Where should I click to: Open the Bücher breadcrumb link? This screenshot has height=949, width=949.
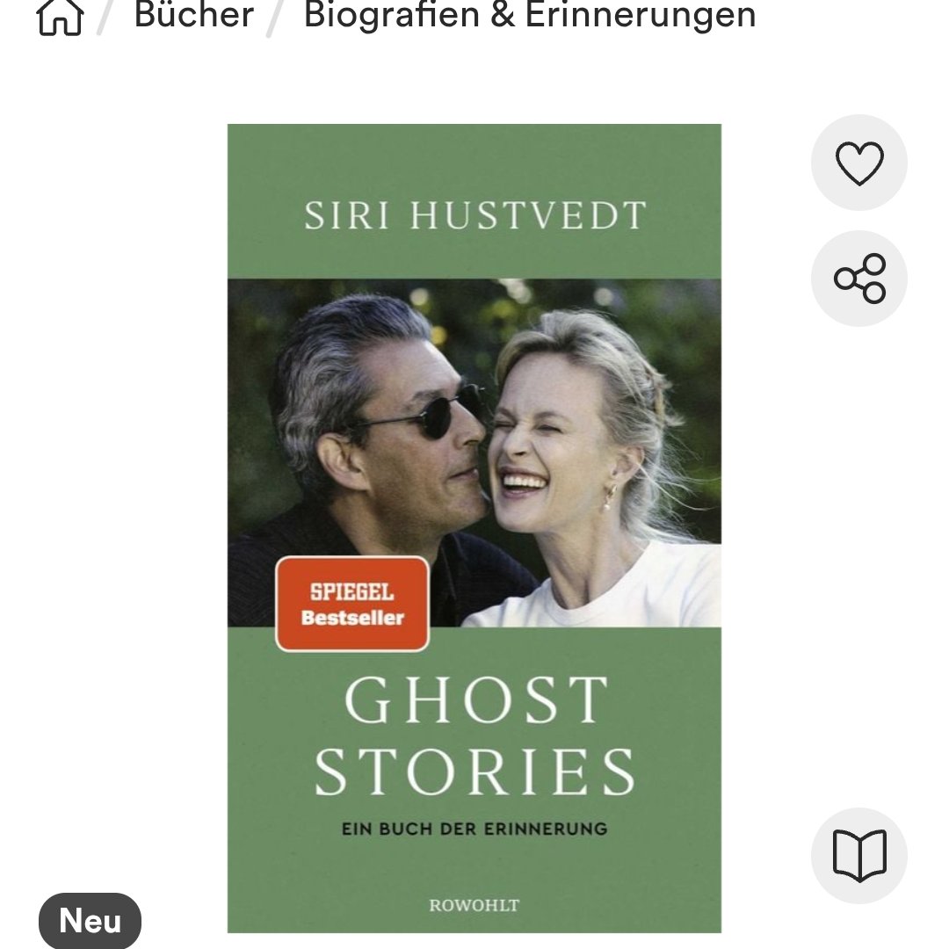[193, 15]
